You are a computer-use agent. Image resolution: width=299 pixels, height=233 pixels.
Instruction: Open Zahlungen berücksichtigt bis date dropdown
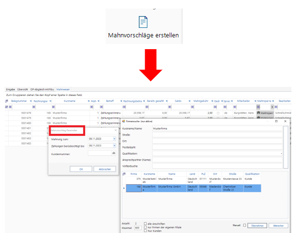point(114,146)
